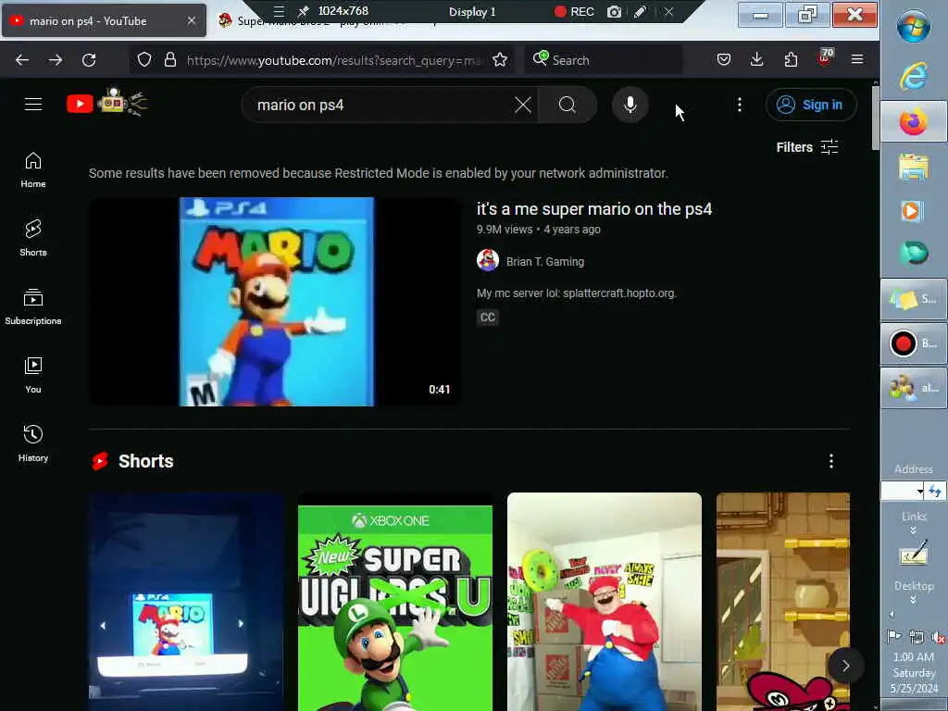View site security padlock info
Screen dimensions: 948x711
(170, 60)
